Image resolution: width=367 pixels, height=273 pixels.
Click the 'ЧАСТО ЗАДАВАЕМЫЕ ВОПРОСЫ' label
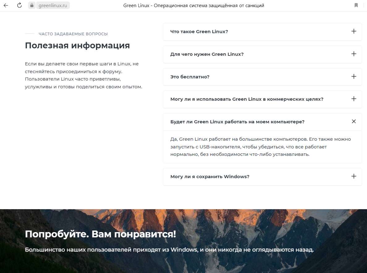tap(73, 34)
